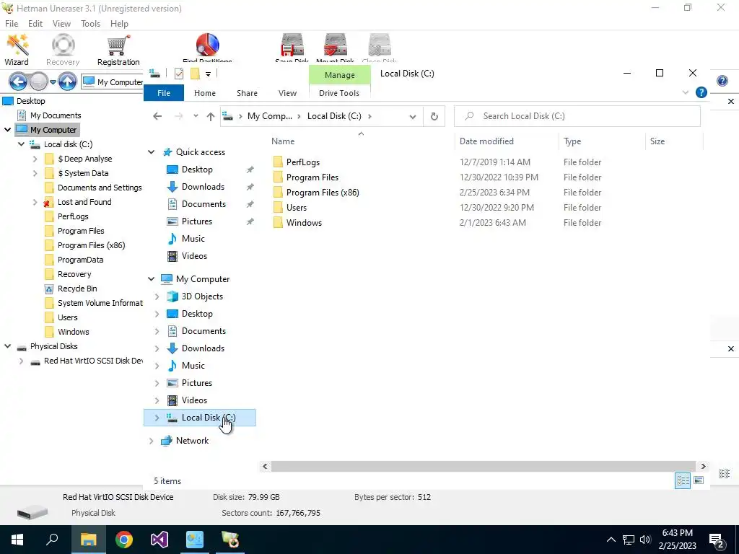Viewport: 739px width, 554px height.
Task: Open Google Chrome from the taskbar
Action: (x=124, y=540)
